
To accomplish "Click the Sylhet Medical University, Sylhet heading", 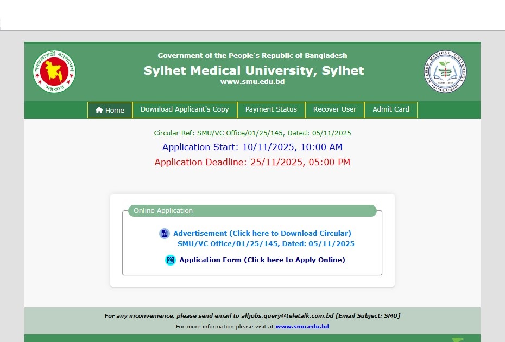I will click(254, 71).
